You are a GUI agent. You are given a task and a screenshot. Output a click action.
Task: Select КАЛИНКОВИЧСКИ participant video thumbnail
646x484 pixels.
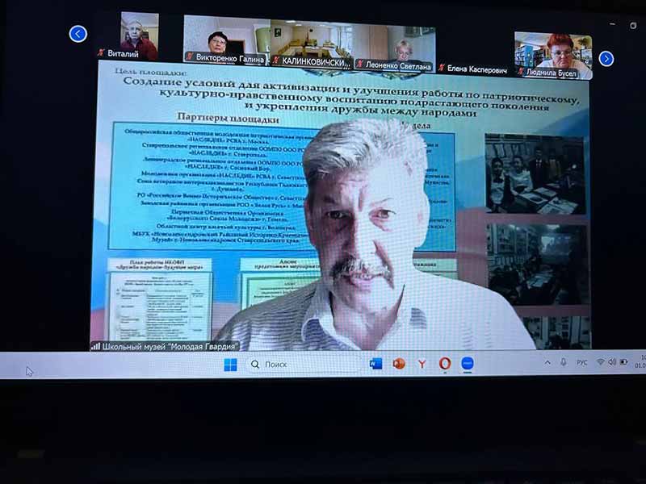312,44
